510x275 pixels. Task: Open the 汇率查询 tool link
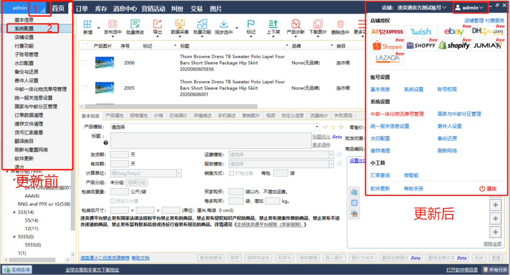(380, 175)
